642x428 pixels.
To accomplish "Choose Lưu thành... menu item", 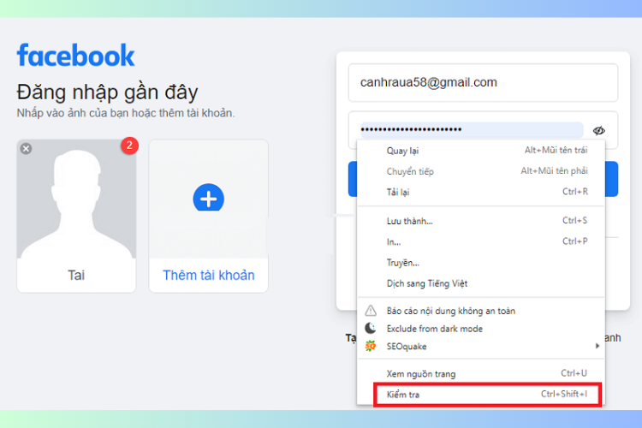I will coord(481,221).
